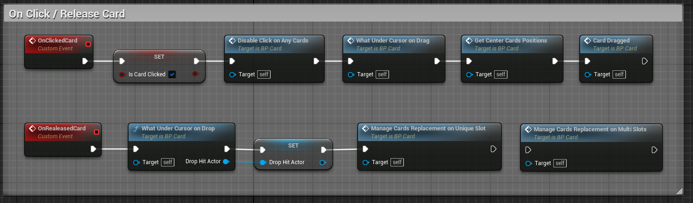This screenshot has height=203, width=693.
Task: Click output exec pin of Manage Cards Replacement on Unique Slot
Action: click(493, 149)
